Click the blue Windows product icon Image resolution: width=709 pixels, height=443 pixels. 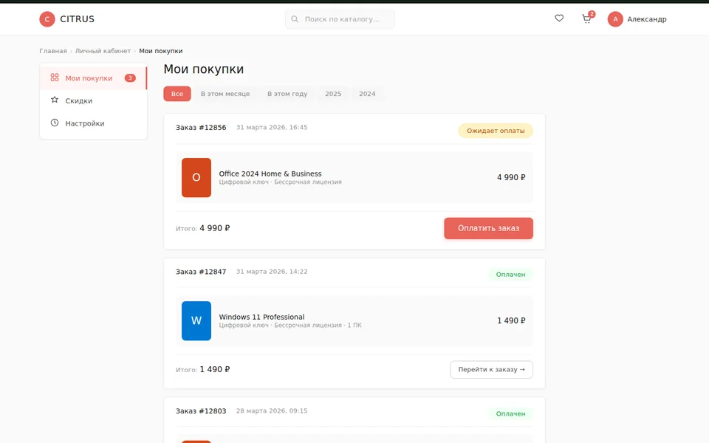pyautogui.click(x=196, y=320)
